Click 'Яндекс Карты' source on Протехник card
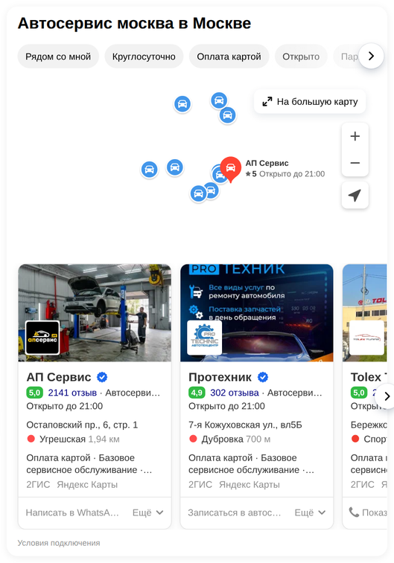 250,485
